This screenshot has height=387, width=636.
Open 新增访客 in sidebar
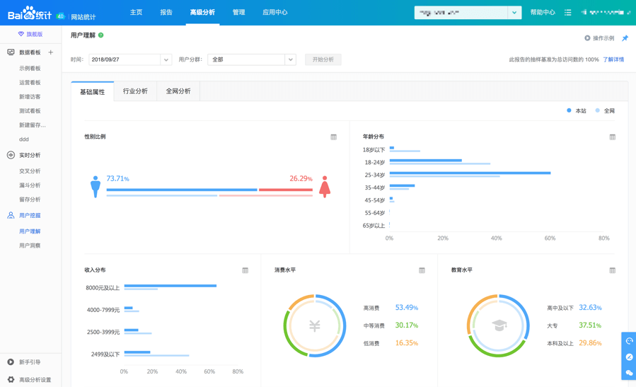point(30,96)
